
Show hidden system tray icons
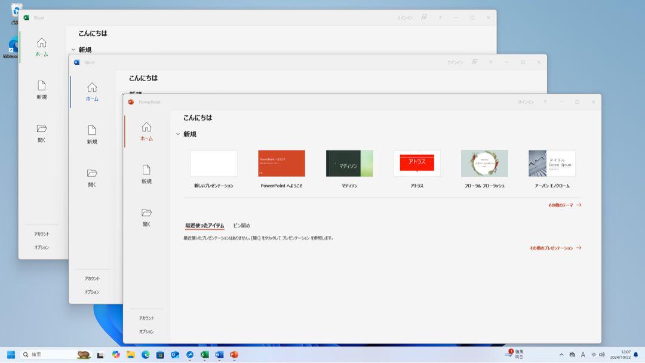point(561,355)
